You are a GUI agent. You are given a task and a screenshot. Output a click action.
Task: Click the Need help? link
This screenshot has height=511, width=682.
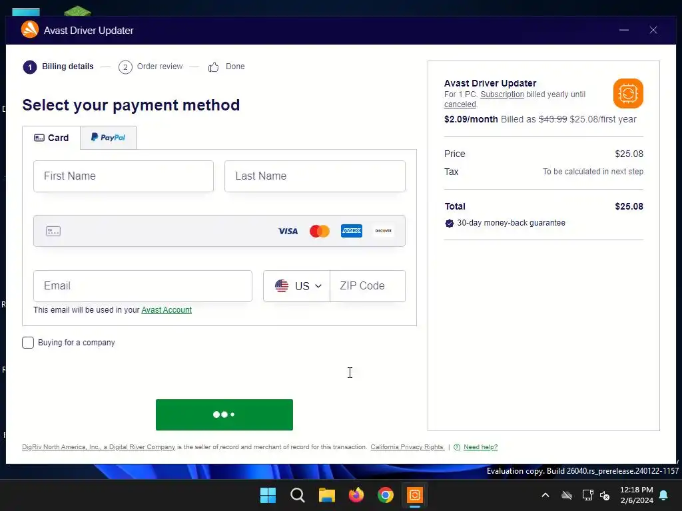(x=481, y=447)
